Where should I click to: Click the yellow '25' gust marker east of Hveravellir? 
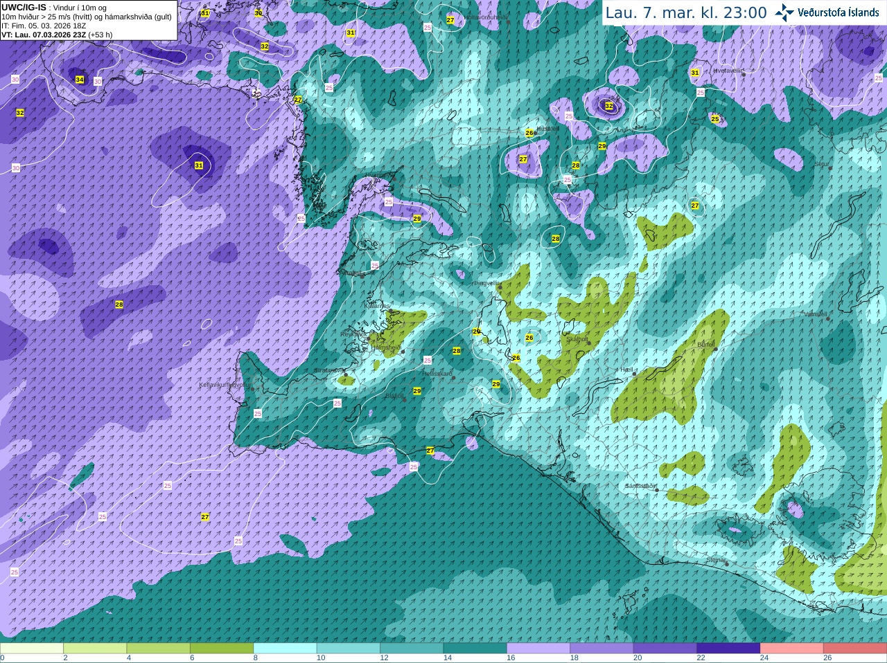(x=715, y=119)
